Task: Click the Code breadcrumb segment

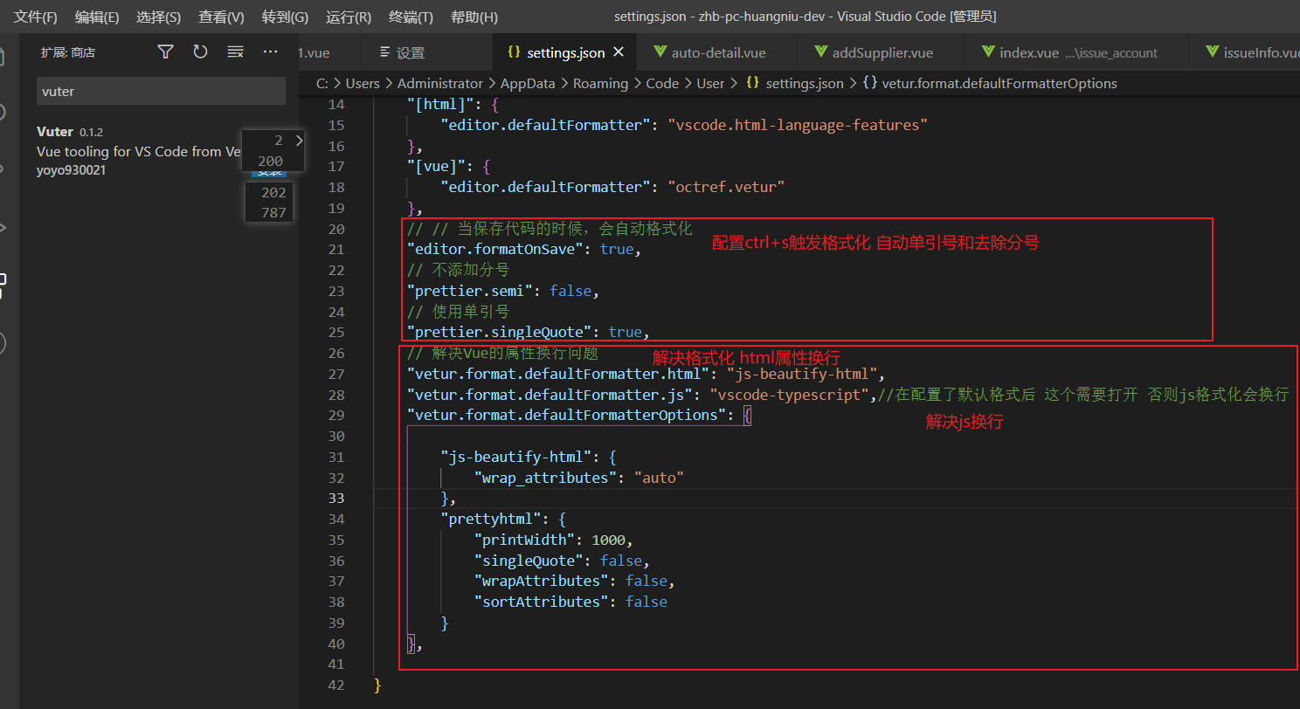Action: pos(662,83)
